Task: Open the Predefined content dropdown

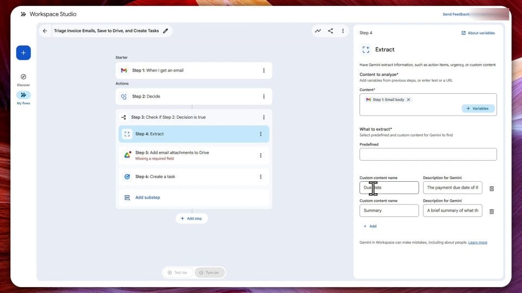Action: [428, 155]
